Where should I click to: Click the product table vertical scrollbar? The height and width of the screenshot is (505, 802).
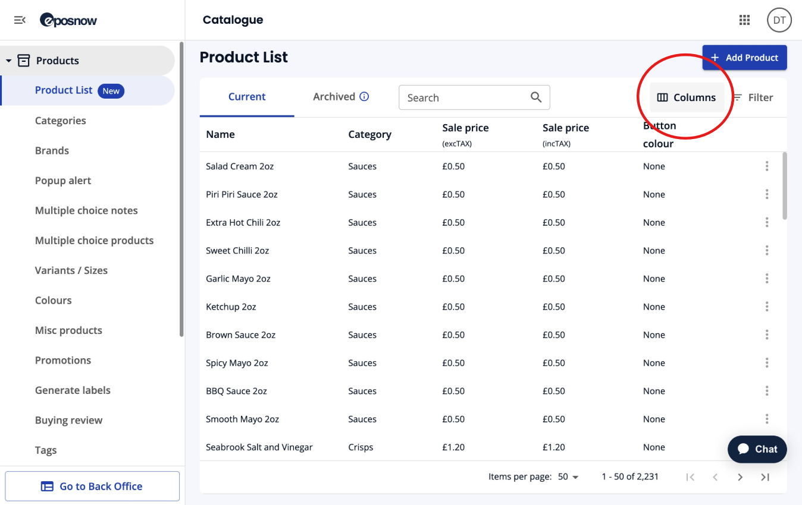pos(784,186)
